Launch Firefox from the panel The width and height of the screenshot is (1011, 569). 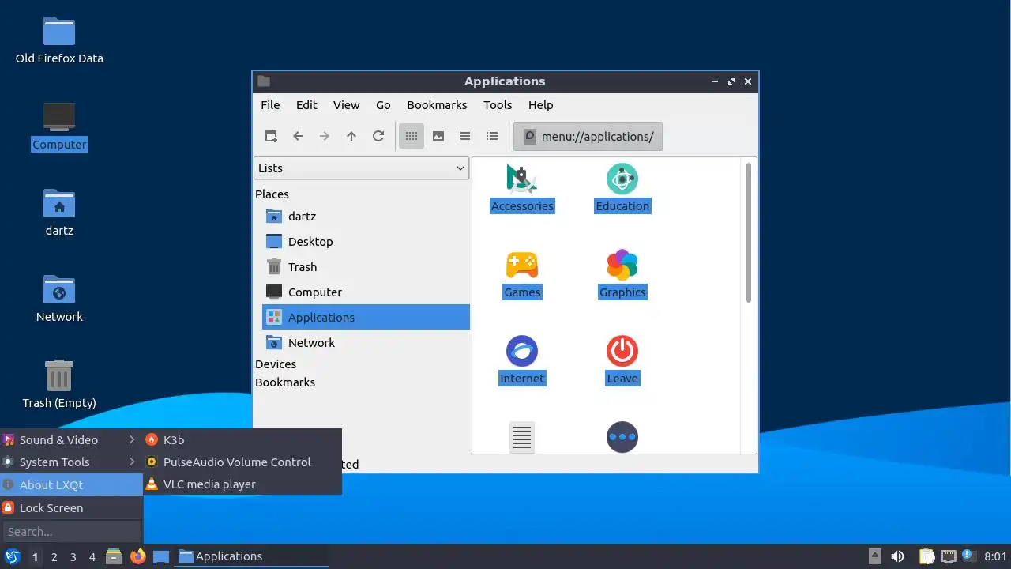pyautogui.click(x=138, y=556)
